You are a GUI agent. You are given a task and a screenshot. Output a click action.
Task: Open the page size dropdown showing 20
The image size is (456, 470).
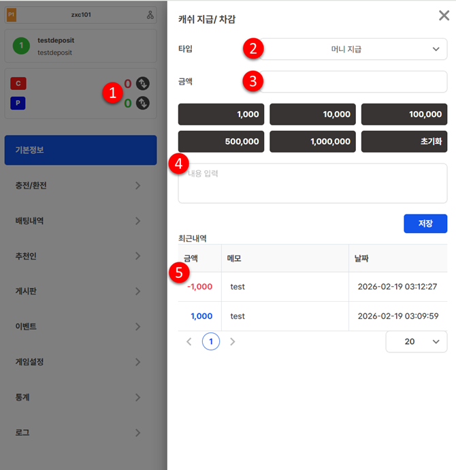(416, 341)
